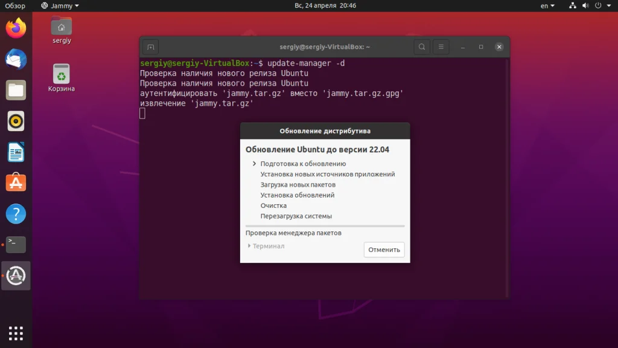
Task: Open Ubuntu Software center
Action: 16,182
